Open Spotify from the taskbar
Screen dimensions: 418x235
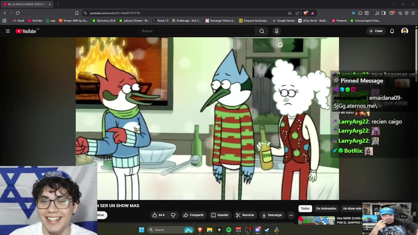pos(229,230)
